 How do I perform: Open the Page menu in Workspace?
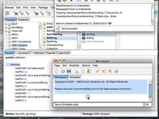tap(57, 65)
